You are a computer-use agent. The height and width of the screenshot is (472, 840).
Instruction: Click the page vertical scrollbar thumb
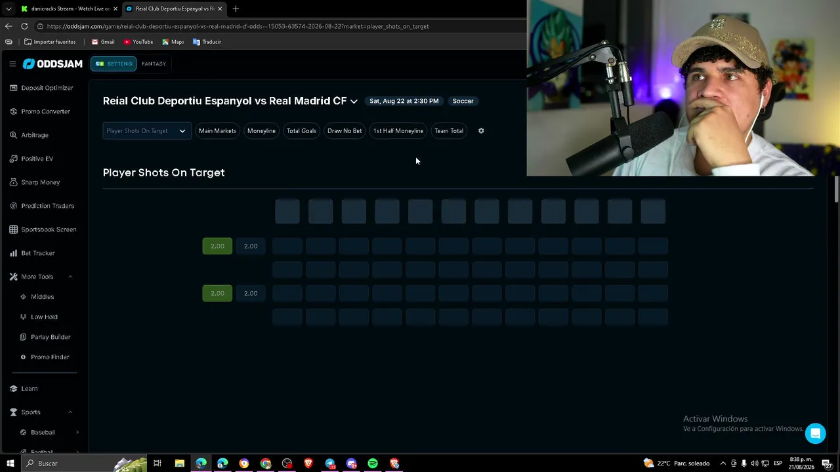[836, 189]
